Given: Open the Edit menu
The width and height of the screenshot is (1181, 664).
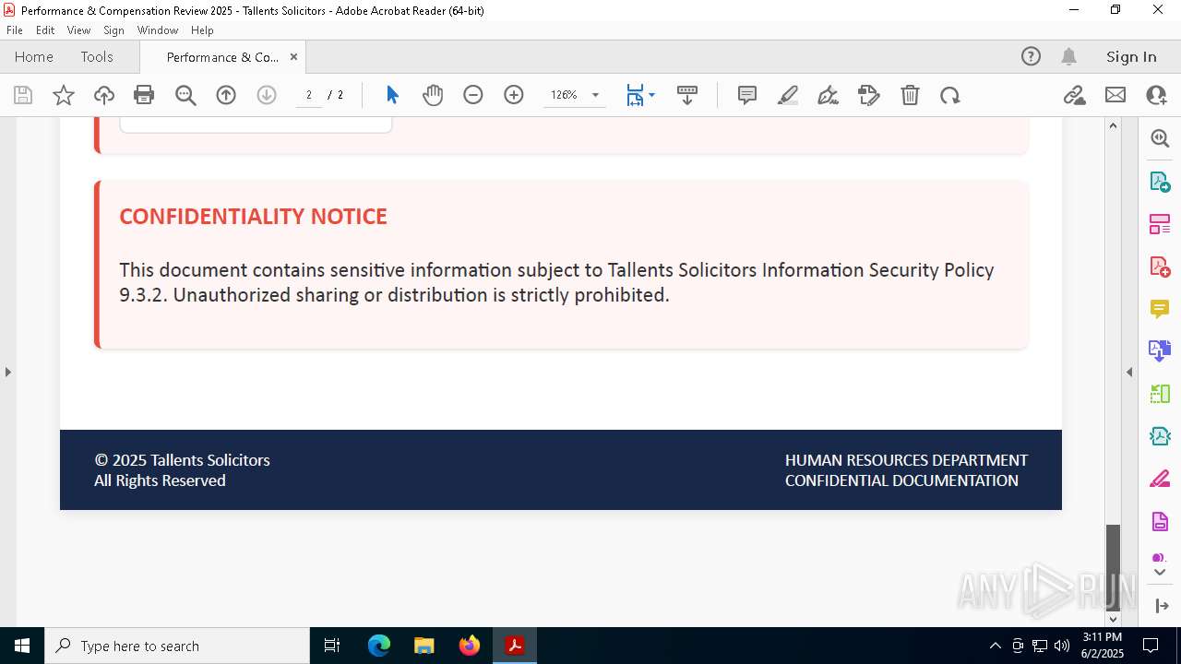Looking at the screenshot, I should (x=45, y=30).
